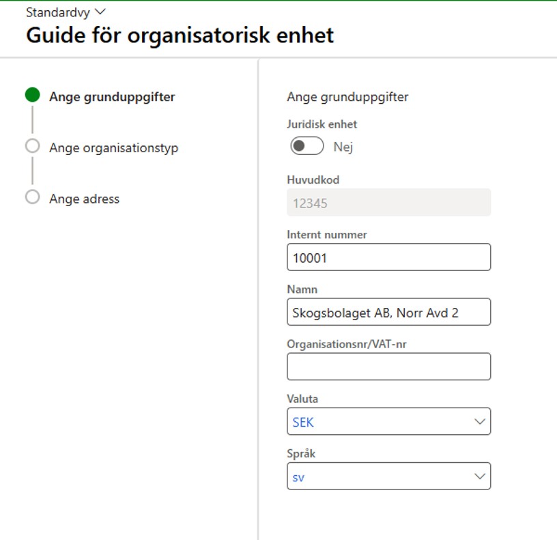557x540 pixels.
Task: Click the Internt nummer field
Action: pos(388,257)
